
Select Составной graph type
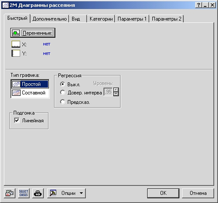30,93
